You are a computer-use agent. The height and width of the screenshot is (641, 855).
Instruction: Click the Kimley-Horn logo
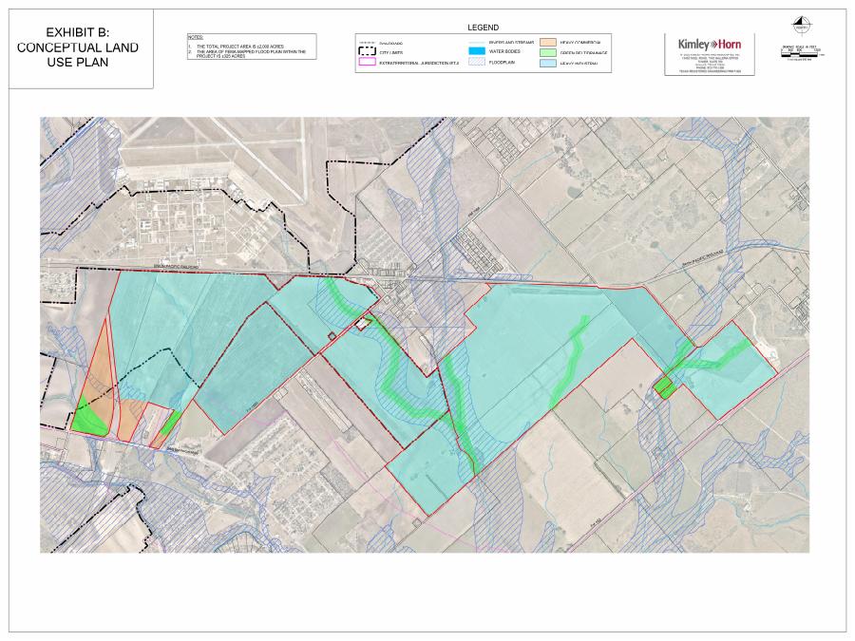pos(710,44)
